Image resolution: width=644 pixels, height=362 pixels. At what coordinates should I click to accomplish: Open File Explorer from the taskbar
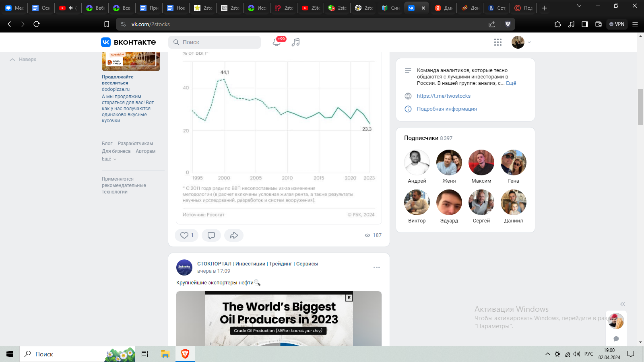point(165,354)
